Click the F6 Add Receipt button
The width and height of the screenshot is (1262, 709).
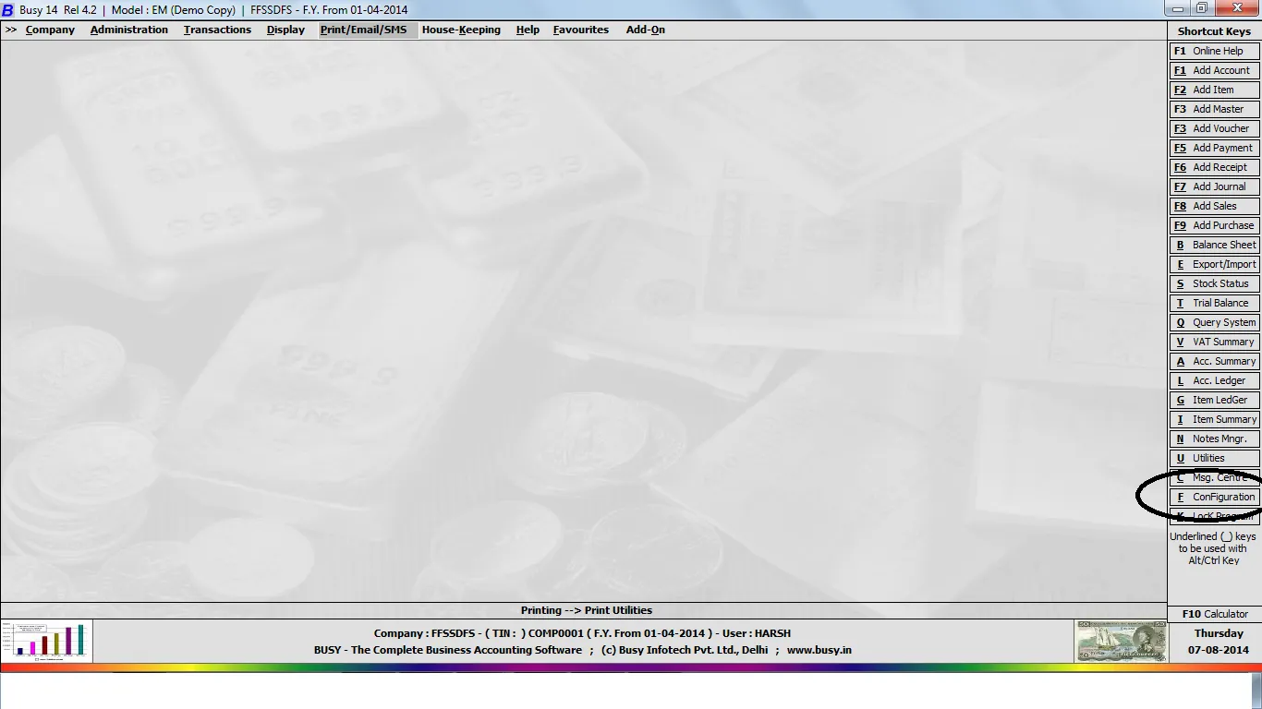[x=1214, y=167]
